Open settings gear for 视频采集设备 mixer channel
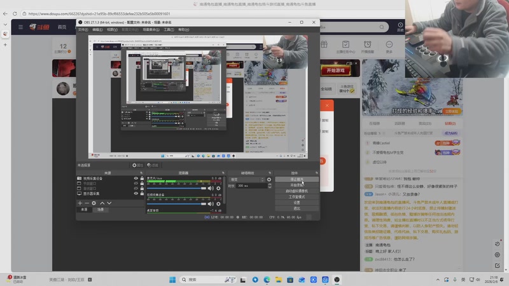 pos(218,204)
